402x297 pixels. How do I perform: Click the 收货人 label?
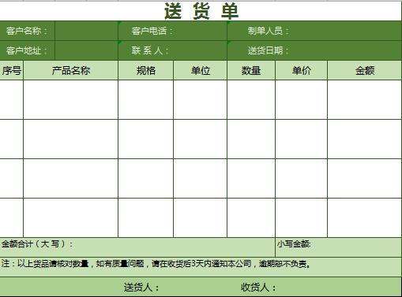[x=258, y=288]
